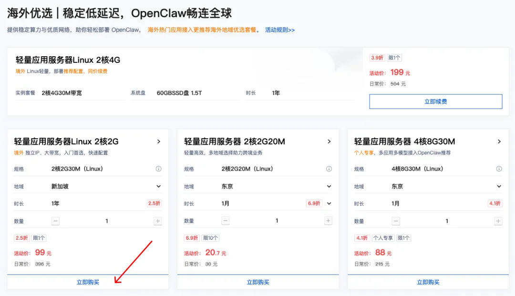This screenshot has width=515, height=296.
Task: Open the 活动规则>> link
Action: pyautogui.click(x=280, y=30)
